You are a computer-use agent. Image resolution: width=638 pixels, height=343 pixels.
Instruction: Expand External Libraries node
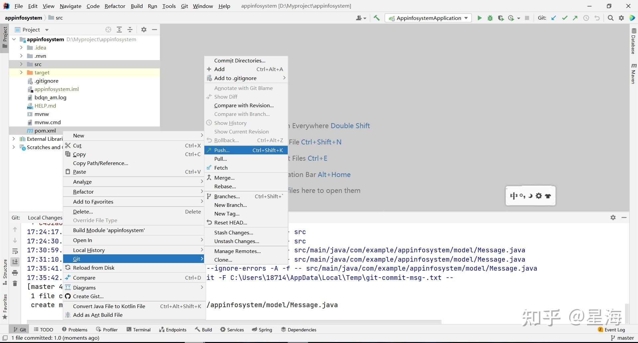point(14,139)
